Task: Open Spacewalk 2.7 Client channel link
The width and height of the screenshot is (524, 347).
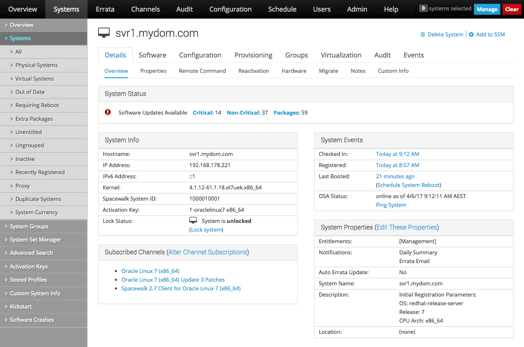Action: tap(181, 288)
